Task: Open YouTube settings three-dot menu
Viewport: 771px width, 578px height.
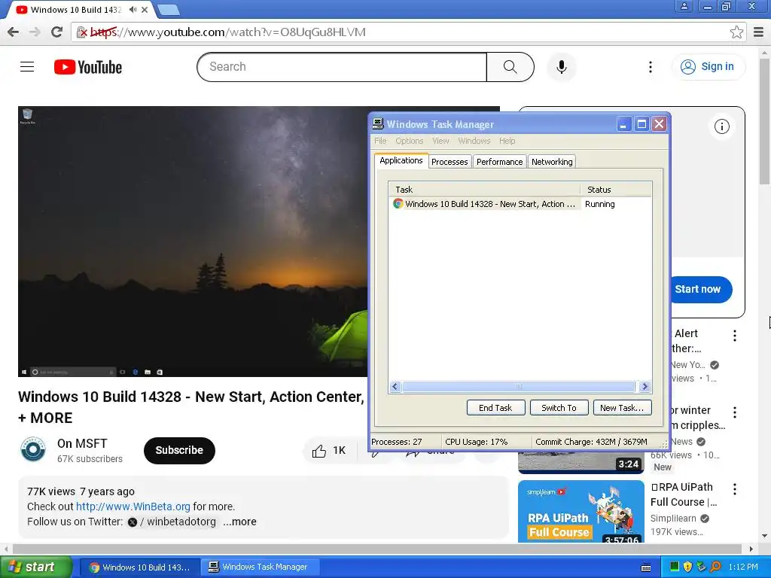Action: (650, 67)
